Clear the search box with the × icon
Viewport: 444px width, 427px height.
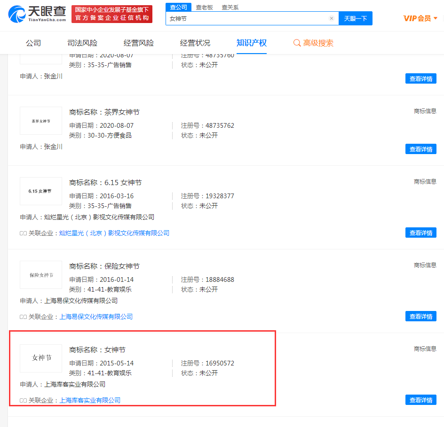pos(332,18)
